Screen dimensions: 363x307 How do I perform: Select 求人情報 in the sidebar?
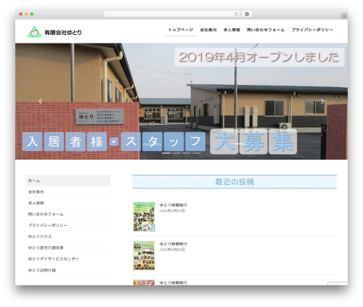(68, 203)
